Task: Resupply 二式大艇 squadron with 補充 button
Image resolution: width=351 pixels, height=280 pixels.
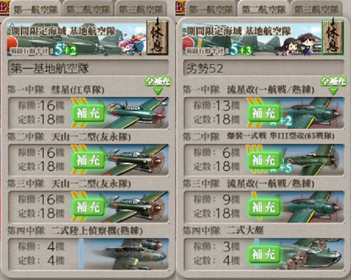Action: point(264,254)
